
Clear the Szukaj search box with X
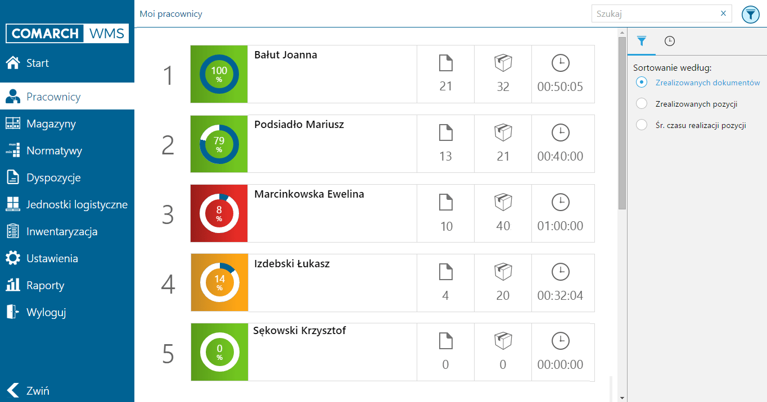(x=723, y=13)
